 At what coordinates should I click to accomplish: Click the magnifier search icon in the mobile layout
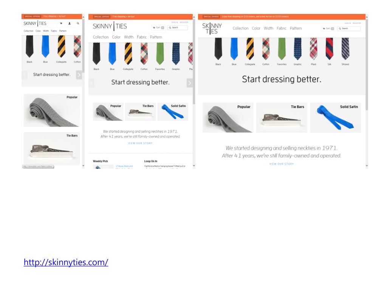tap(78, 23)
